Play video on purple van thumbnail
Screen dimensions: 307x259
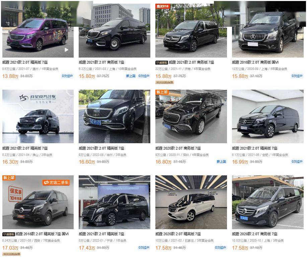(66, 50)
